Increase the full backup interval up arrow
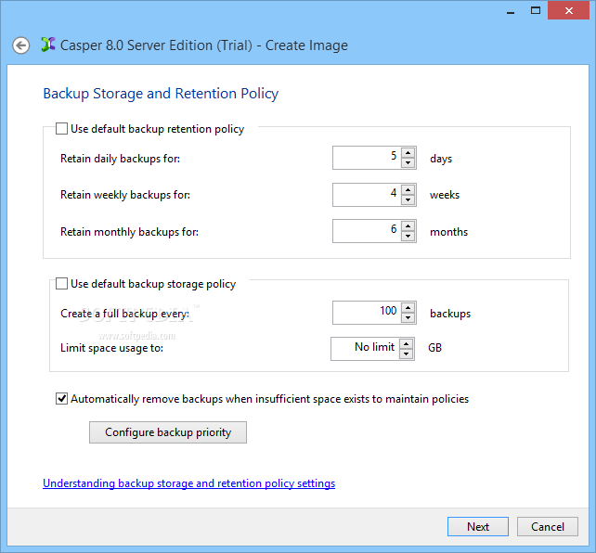596x553 pixels. coord(408,308)
